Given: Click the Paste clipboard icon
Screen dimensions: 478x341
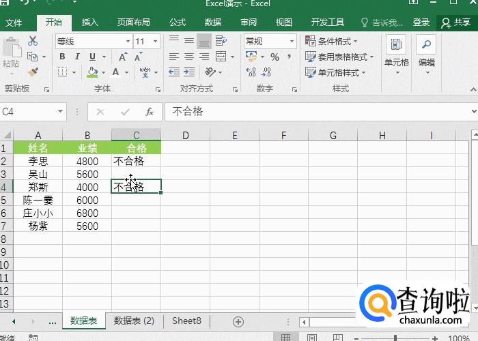Looking at the screenshot, I should (12, 48).
